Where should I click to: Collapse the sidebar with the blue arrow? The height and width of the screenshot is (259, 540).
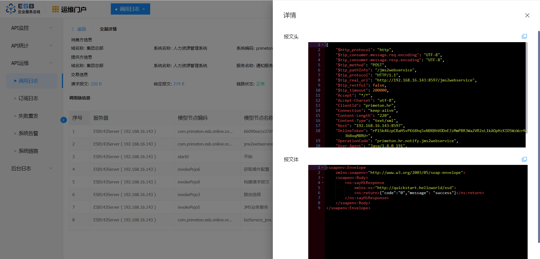point(64,120)
